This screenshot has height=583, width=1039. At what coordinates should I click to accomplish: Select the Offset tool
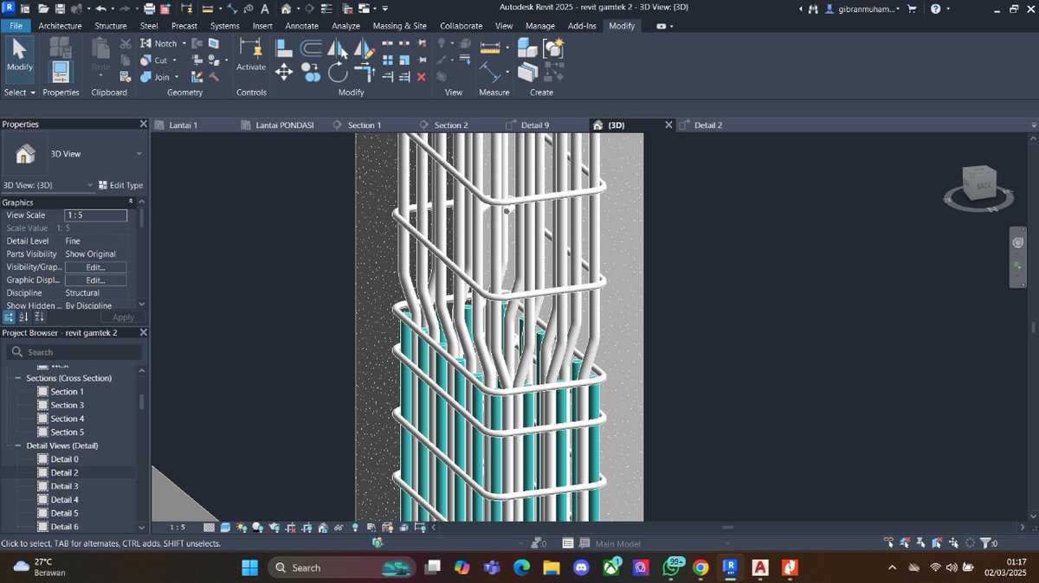point(312,48)
